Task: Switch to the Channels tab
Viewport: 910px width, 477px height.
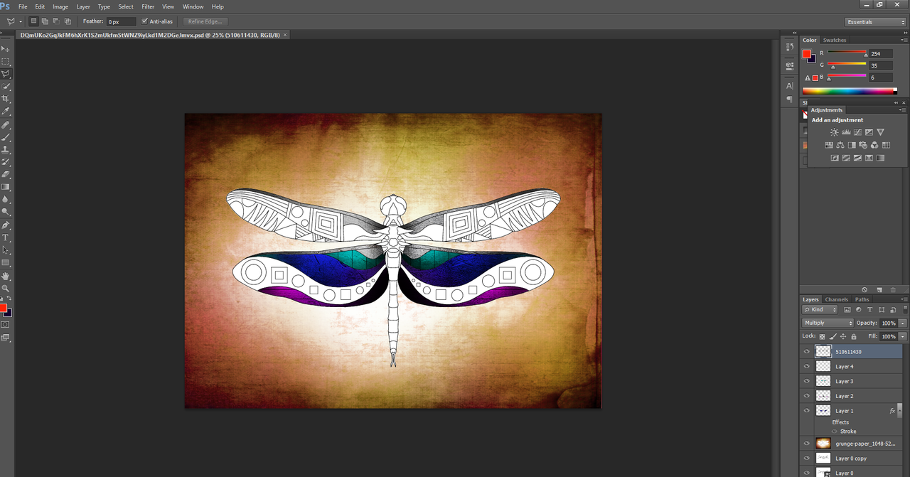Action: (836, 299)
